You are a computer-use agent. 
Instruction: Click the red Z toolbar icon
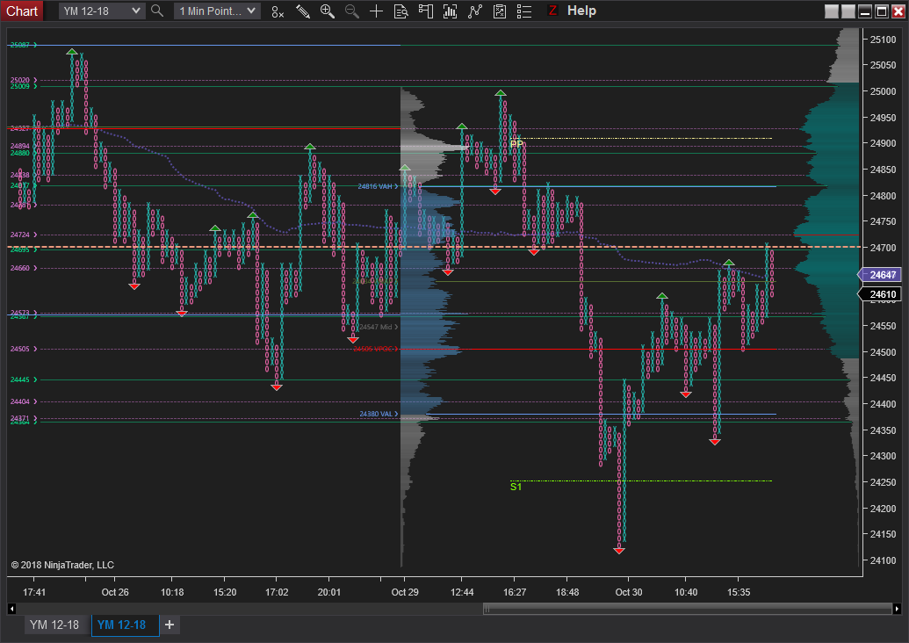pos(552,11)
